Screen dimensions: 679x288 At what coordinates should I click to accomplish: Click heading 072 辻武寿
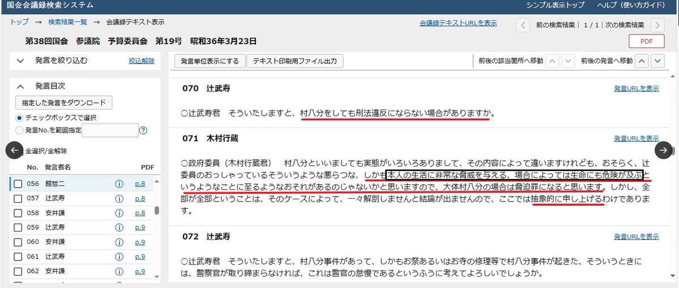[x=206, y=237]
